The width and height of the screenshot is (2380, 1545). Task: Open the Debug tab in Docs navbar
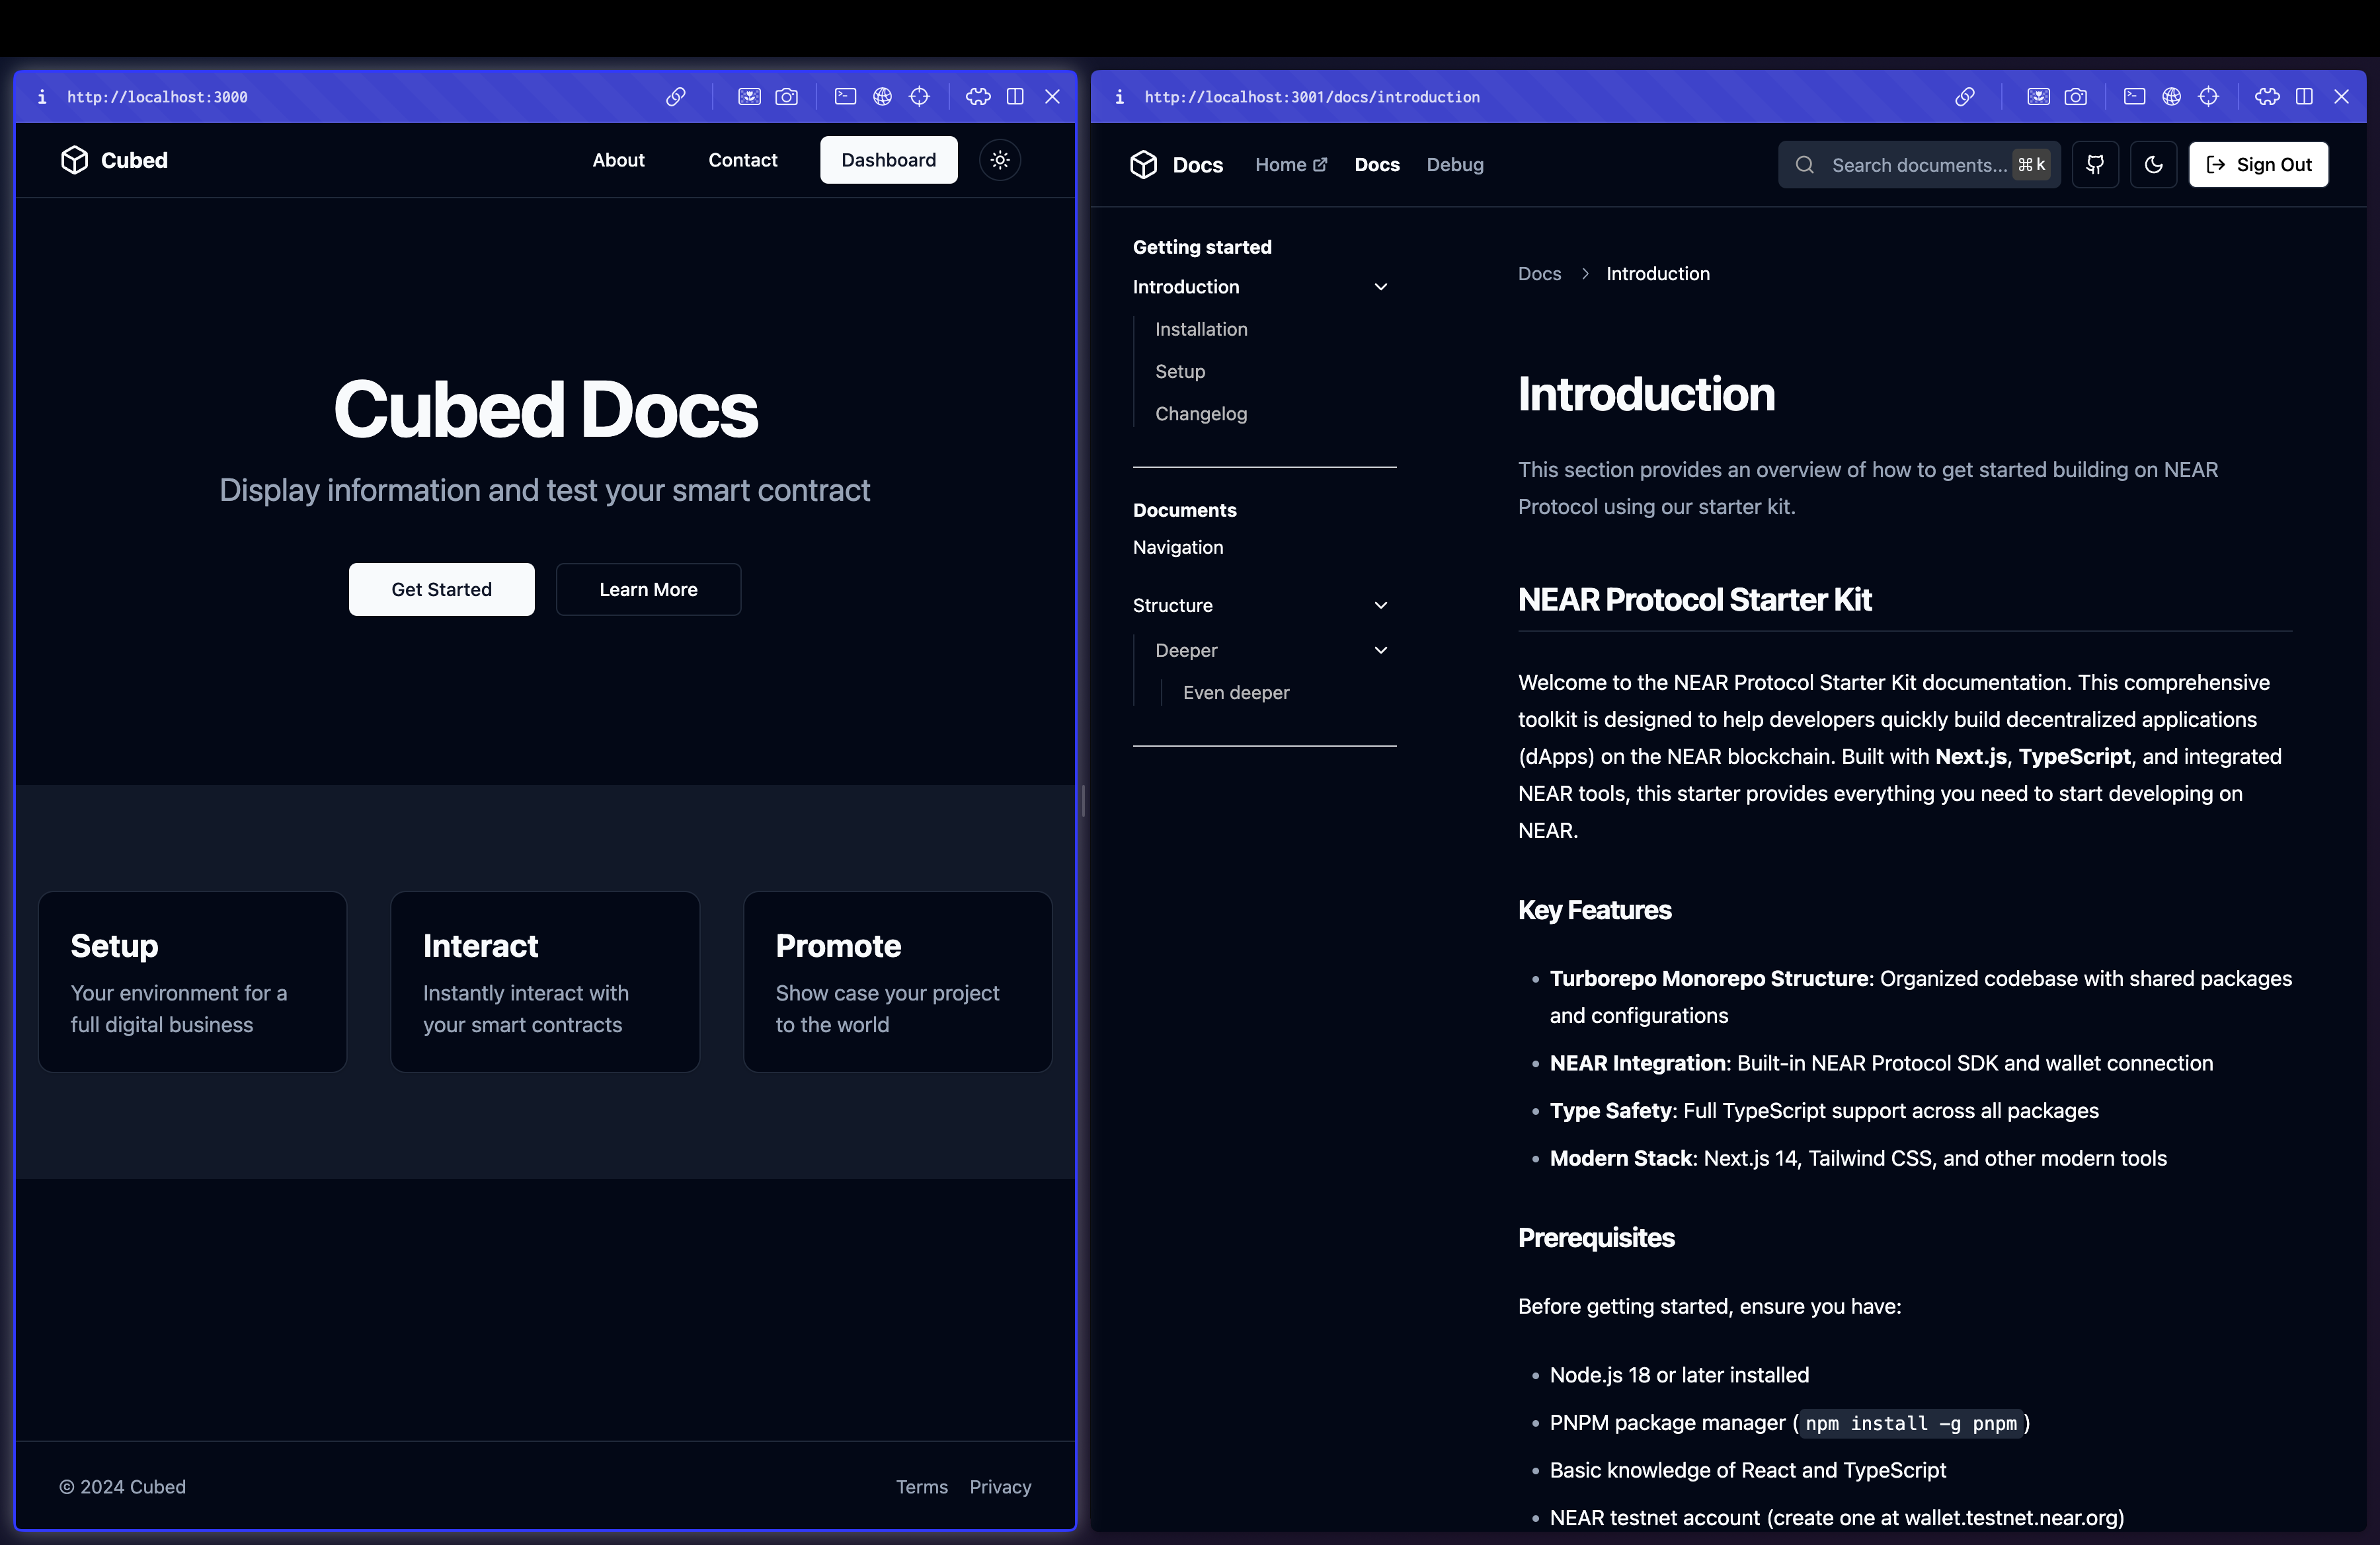coord(1455,165)
